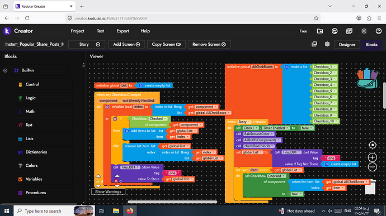The image size is (386, 216).
Task: Click the red error X count icon
Action: tap(116, 181)
